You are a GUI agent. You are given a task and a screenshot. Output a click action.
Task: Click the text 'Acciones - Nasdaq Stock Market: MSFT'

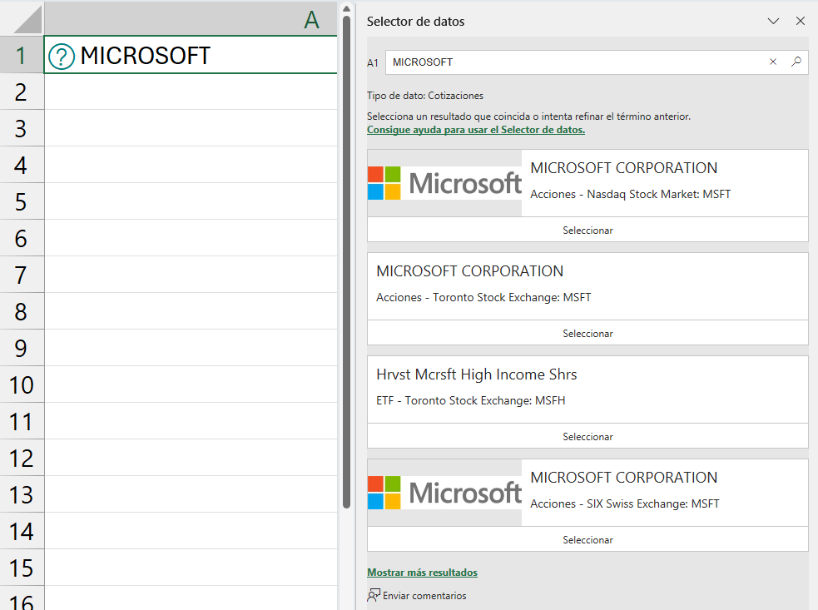(x=630, y=194)
